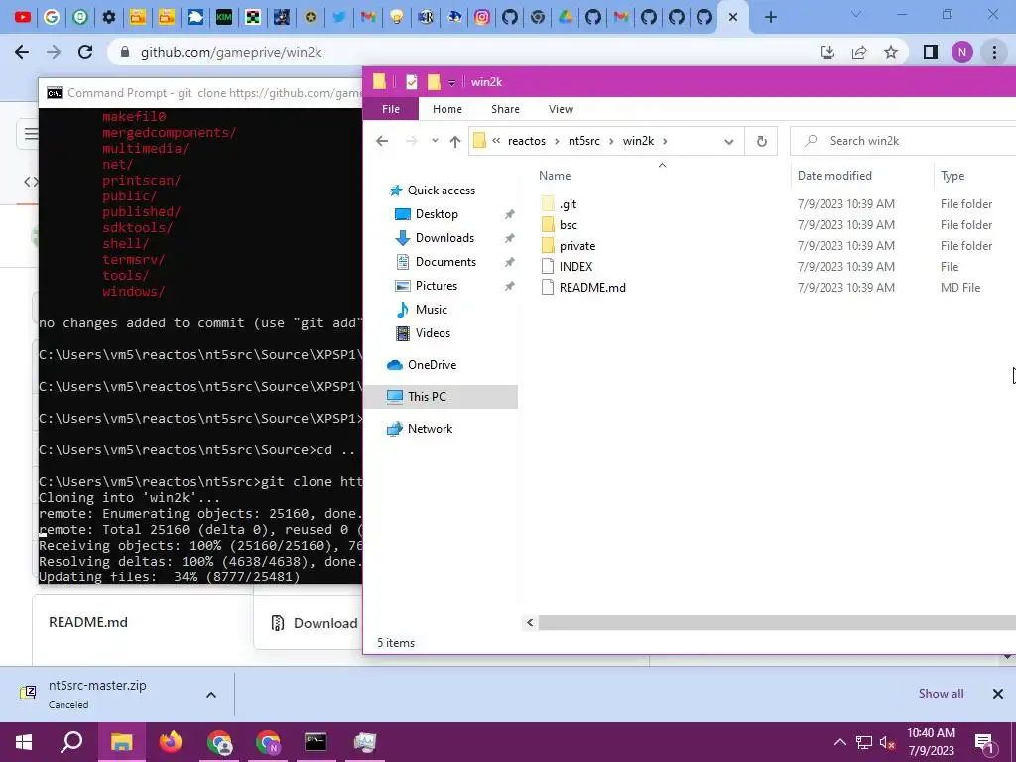Switch to the Google Drive browser tab

click(565, 17)
